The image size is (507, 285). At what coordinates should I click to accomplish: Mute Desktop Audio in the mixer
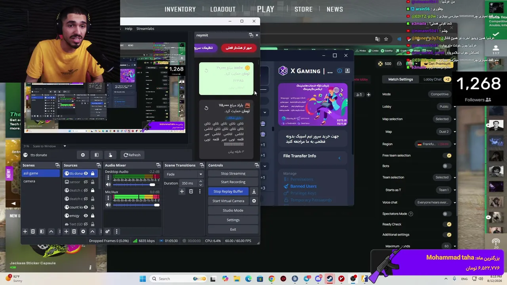point(108,184)
